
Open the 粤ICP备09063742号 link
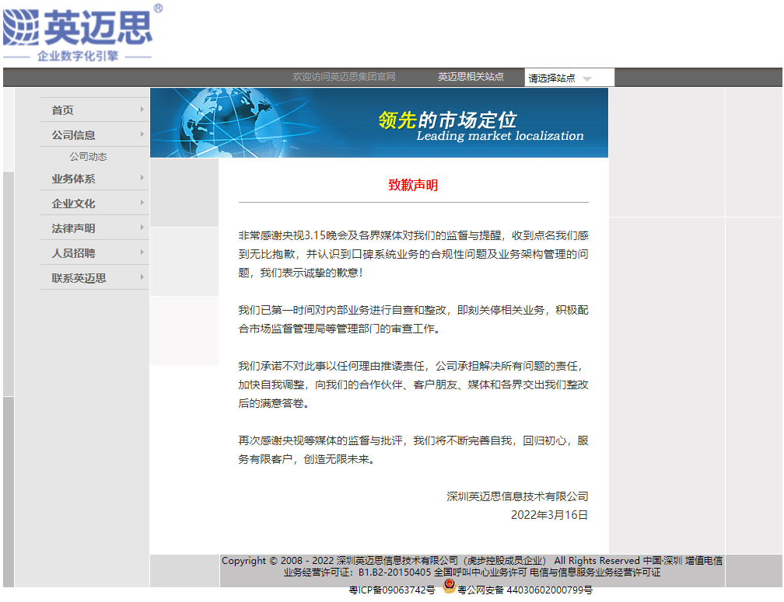click(392, 590)
